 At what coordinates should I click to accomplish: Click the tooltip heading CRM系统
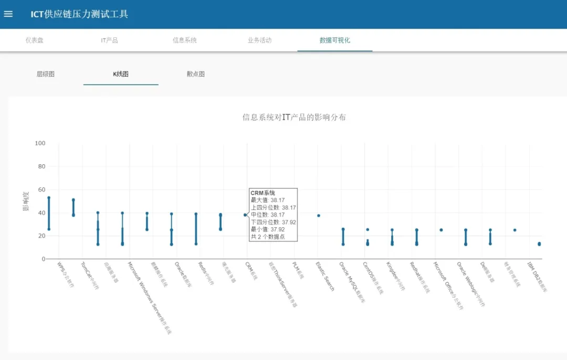pyautogui.click(x=263, y=193)
